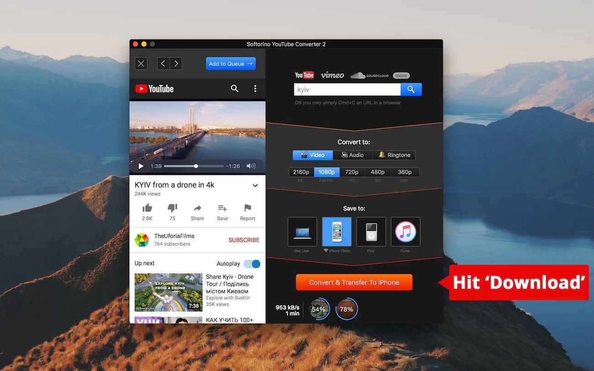This screenshot has height=371, width=594.
Task: Switch to the Vimeo platform
Action: (332, 75)
